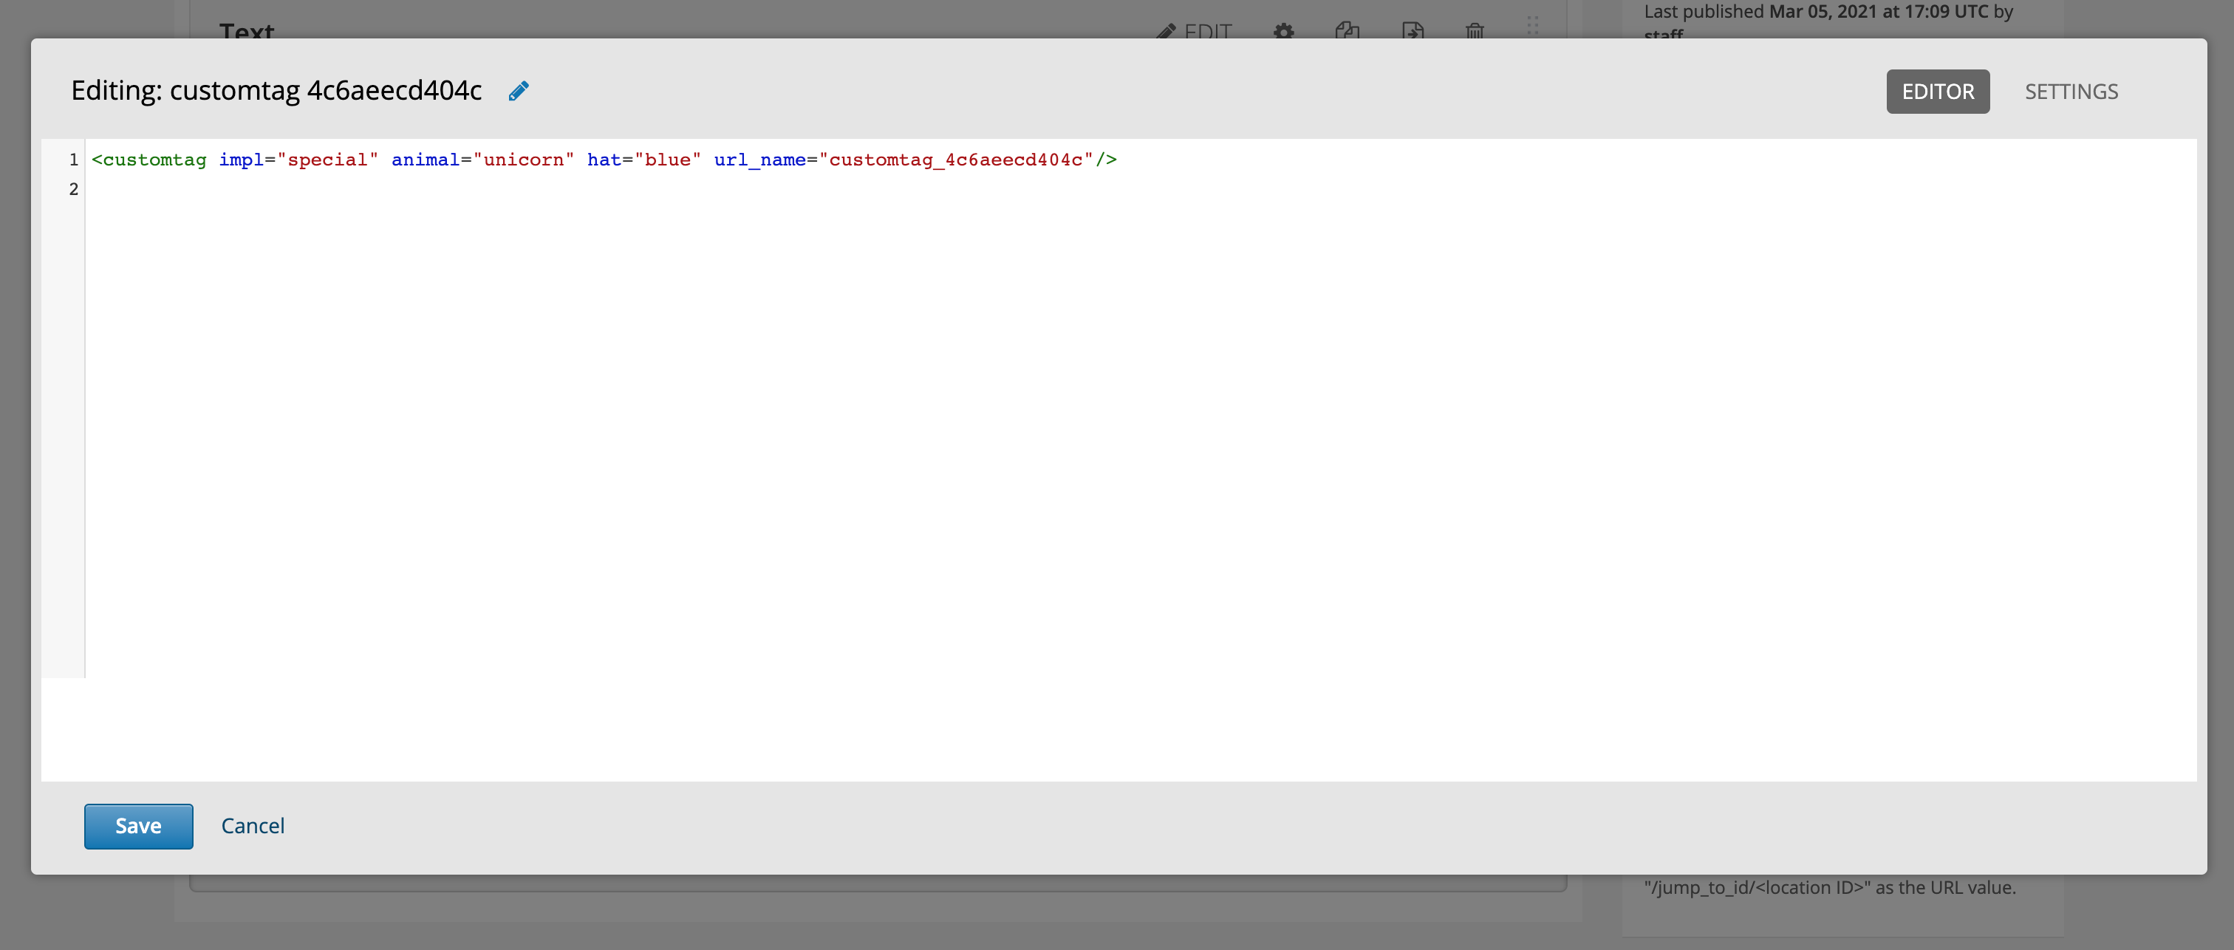
Task: Click the dimmed drag handle dots icon
Action: click(x=1532, y=26)
